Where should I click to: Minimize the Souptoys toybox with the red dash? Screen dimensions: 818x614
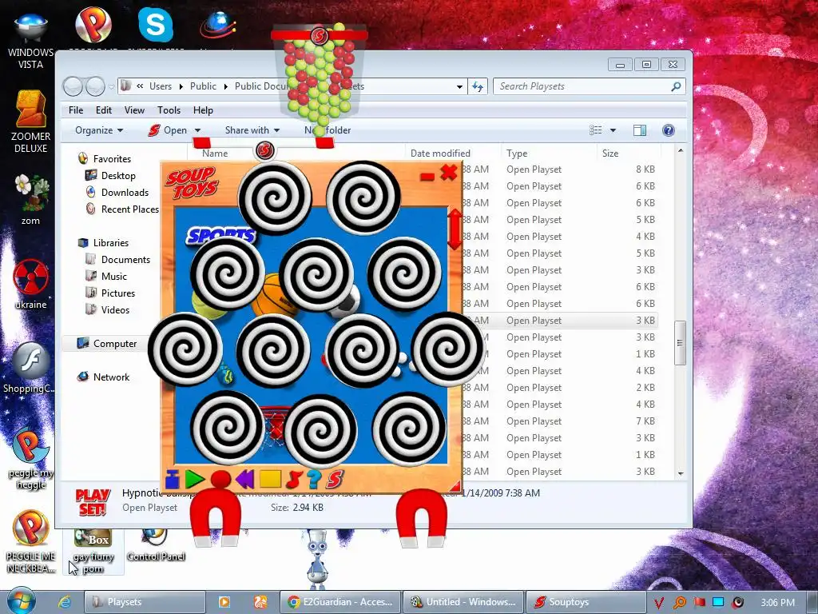[x=427, y=177]
